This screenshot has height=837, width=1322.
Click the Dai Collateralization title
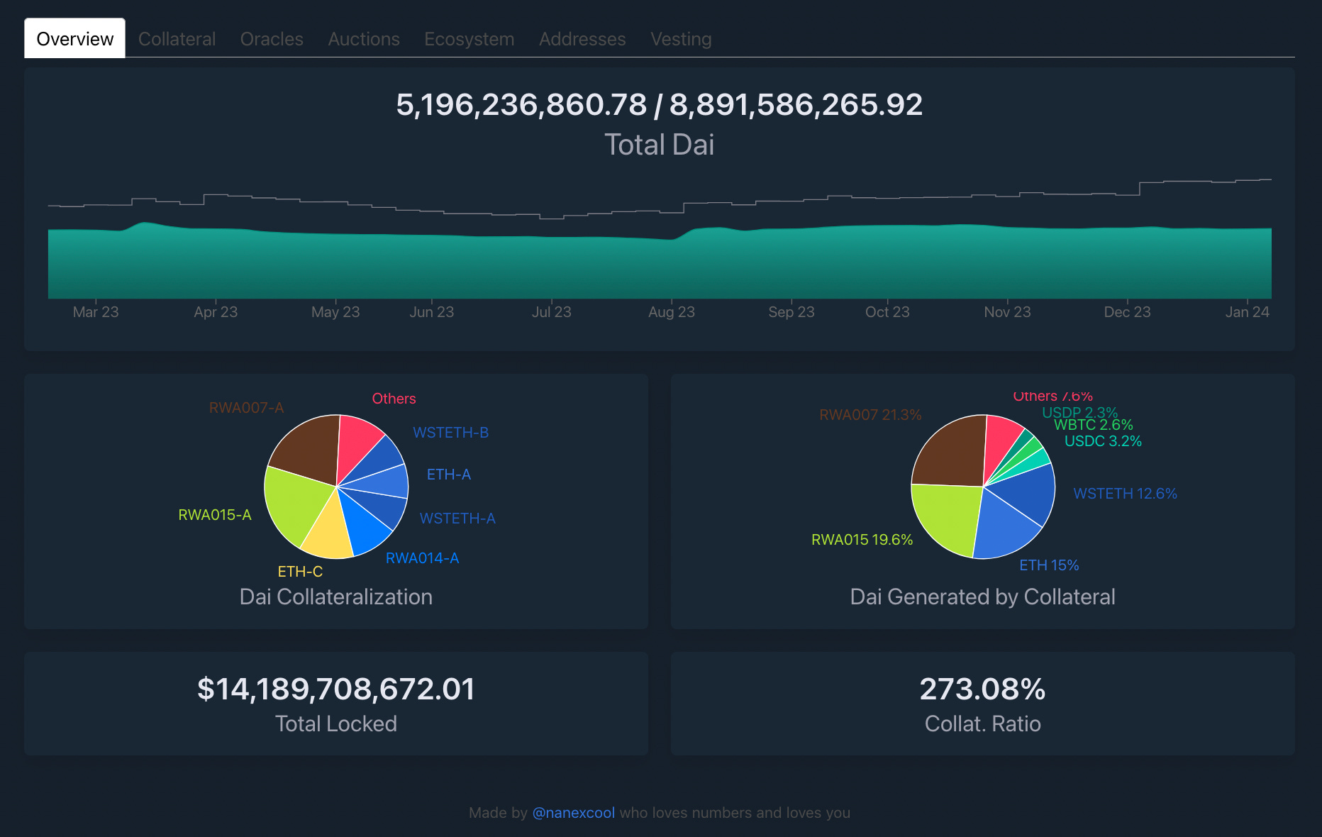pyautogui.click(x=336, y=597)
